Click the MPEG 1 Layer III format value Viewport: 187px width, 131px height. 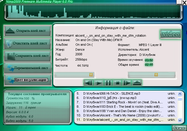[x=150, y=45]
